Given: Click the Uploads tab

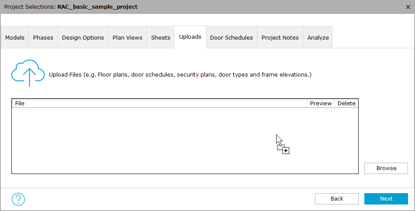Looking at the screenshot, I should [x=190, y=37].
